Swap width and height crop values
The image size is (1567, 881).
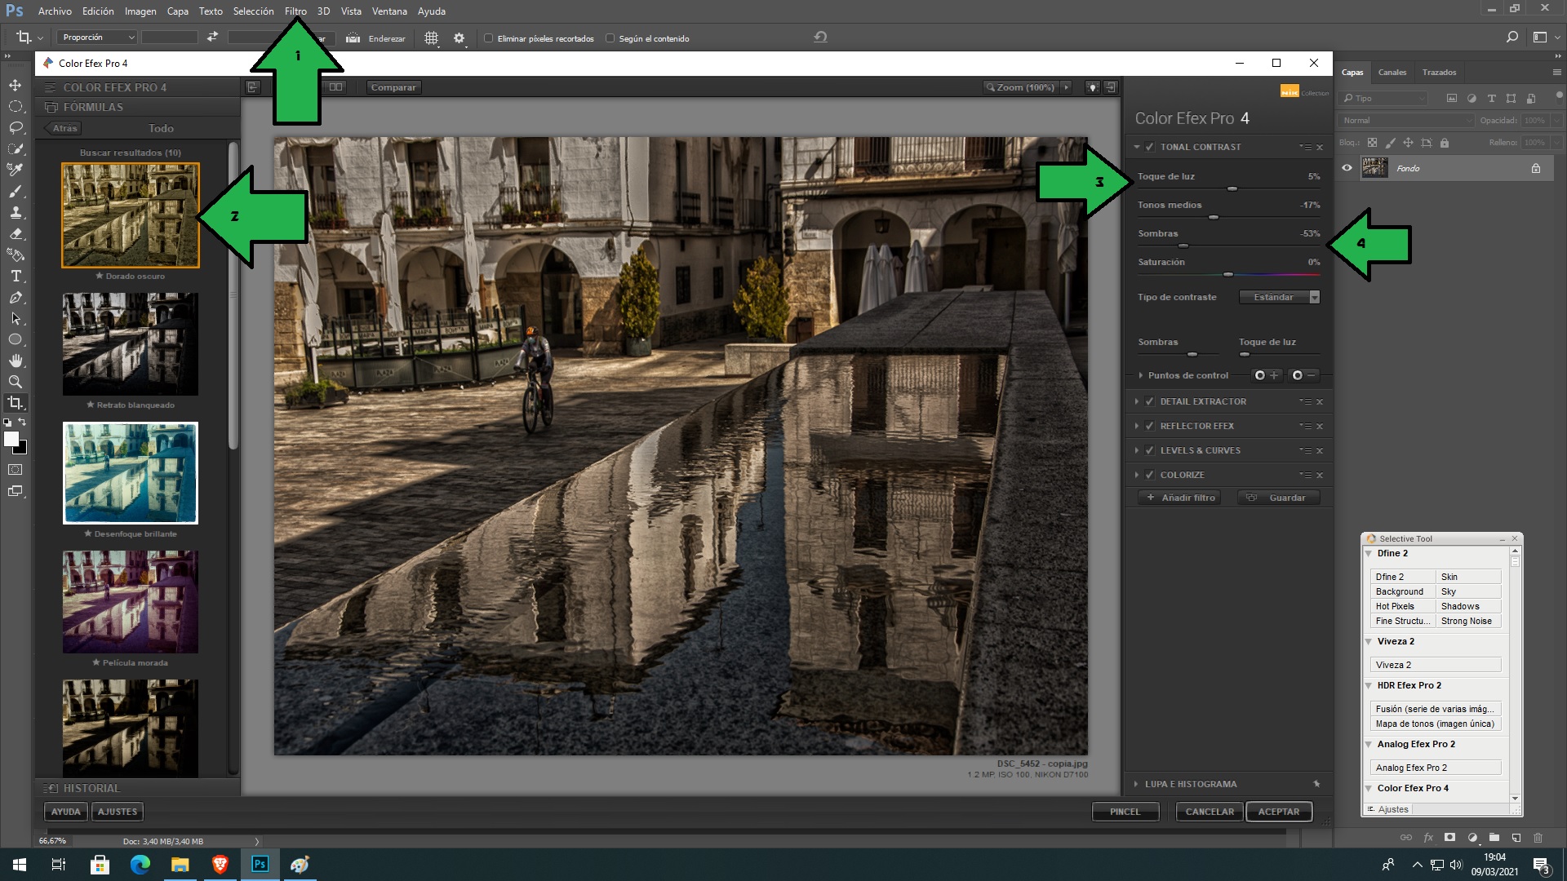point(212,38)
